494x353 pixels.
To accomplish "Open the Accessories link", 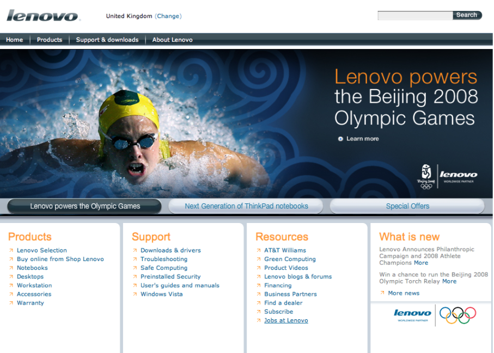I will (34, 294).
